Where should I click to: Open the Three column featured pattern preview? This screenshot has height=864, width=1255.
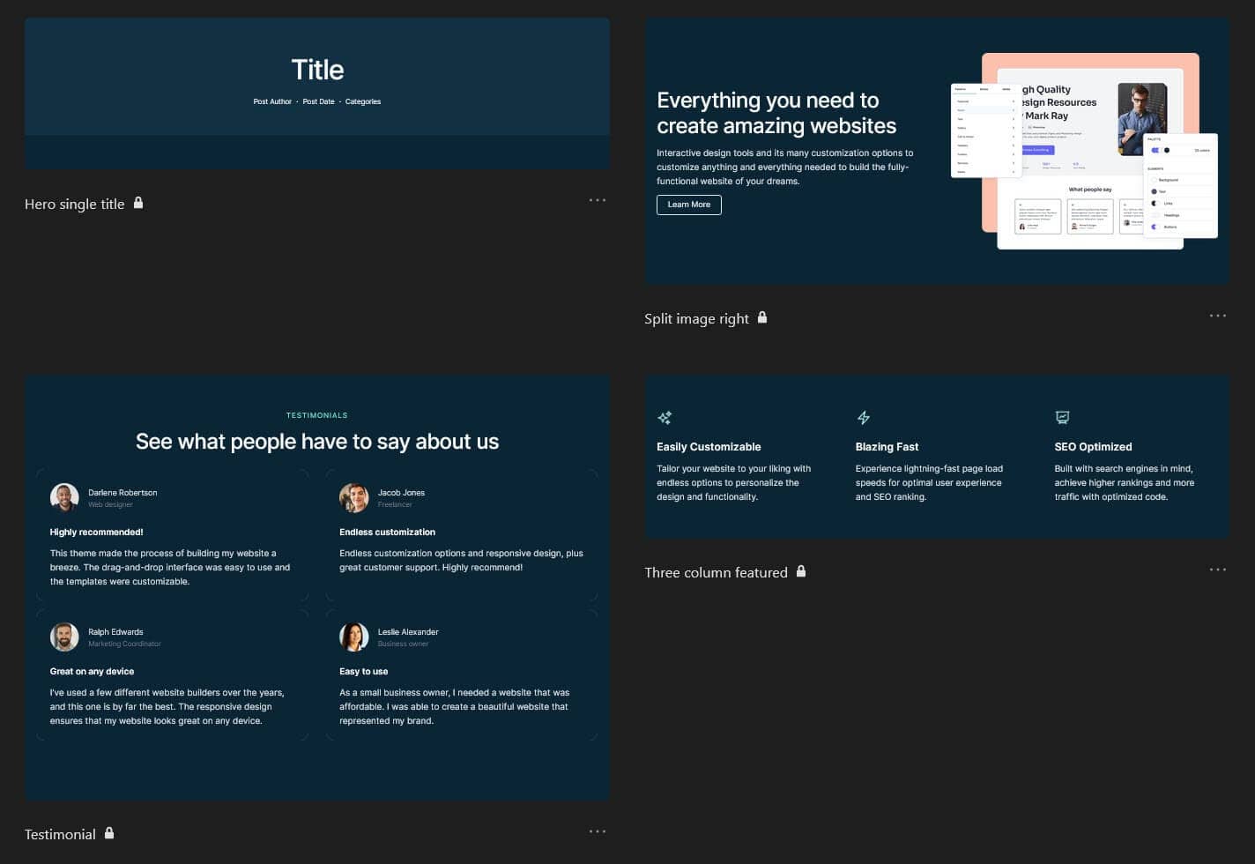coord(938,458)
